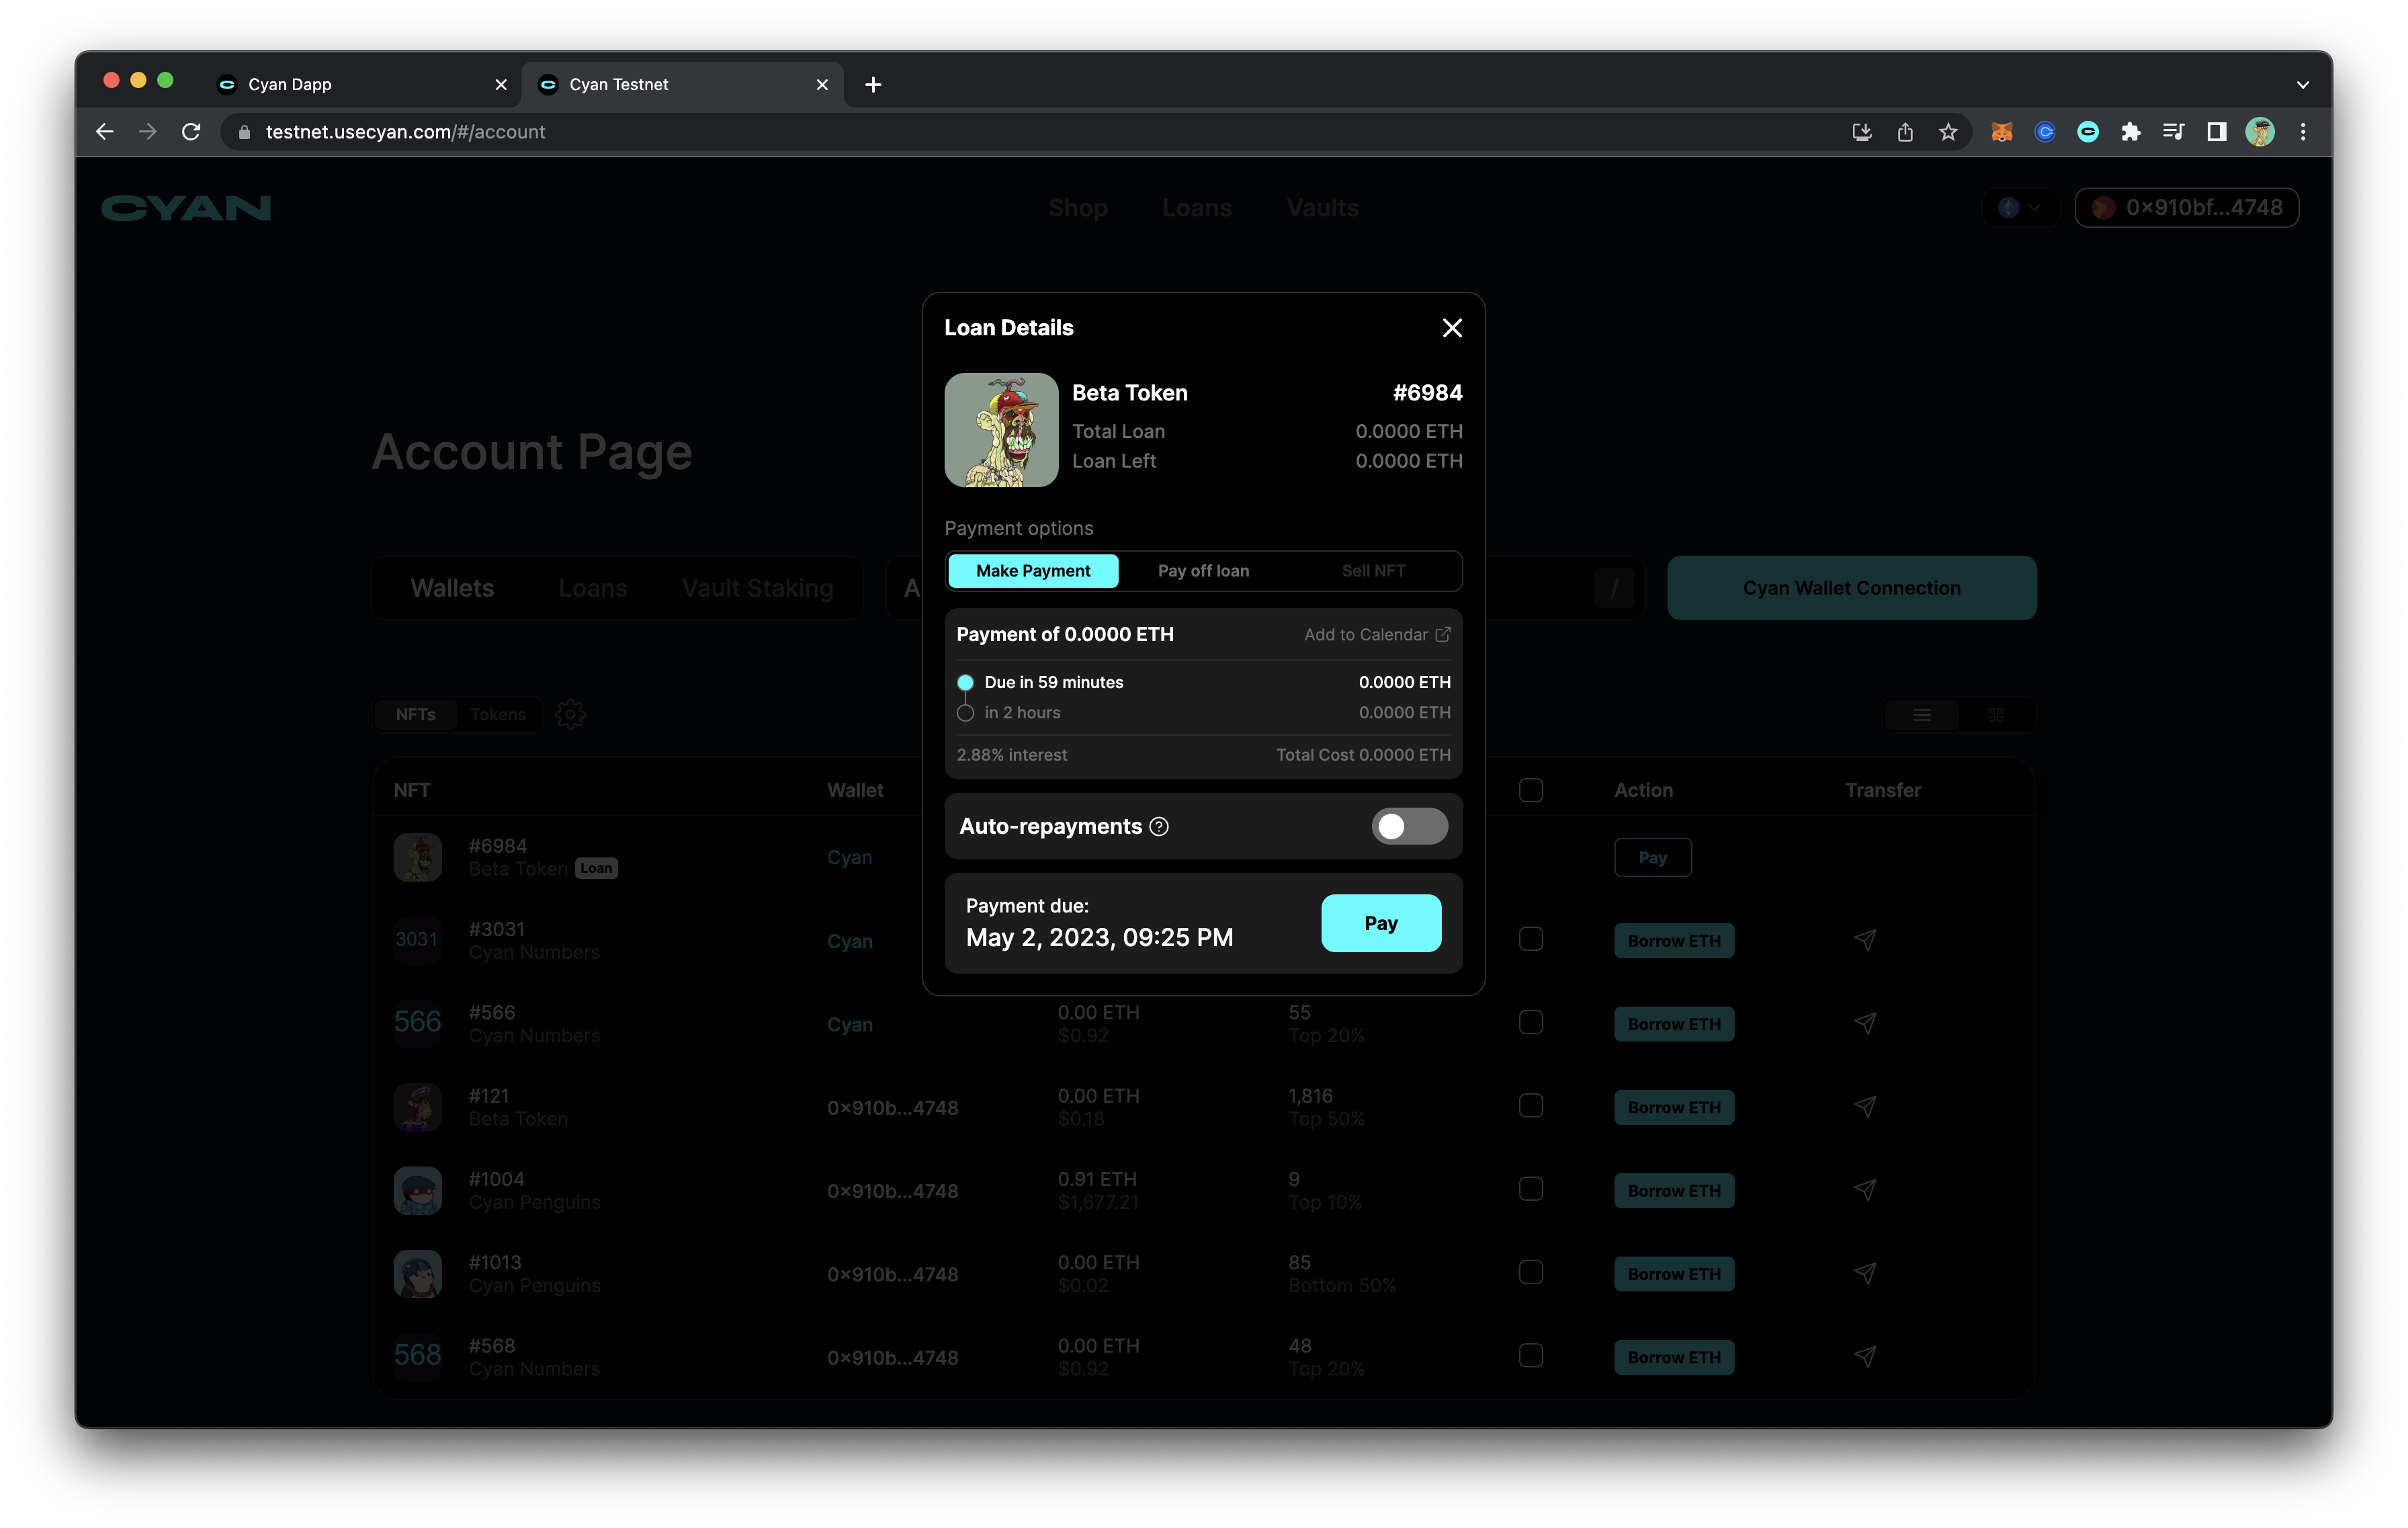
Task: Click the Add to Calendar link
Action: tap(1376, 635)
